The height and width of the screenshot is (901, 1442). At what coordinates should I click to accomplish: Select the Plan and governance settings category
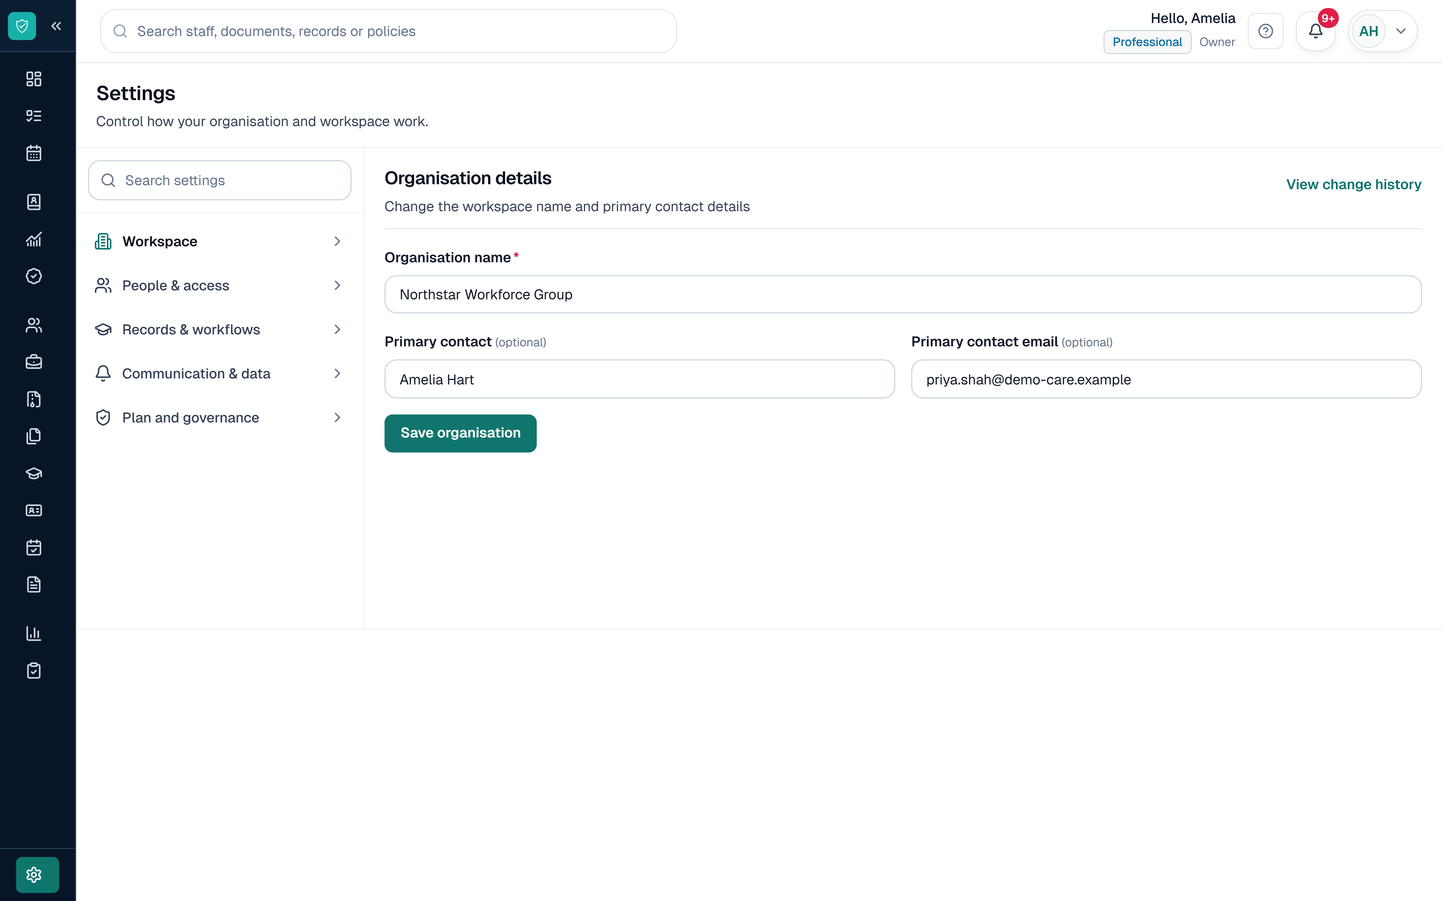coord(220,418)
